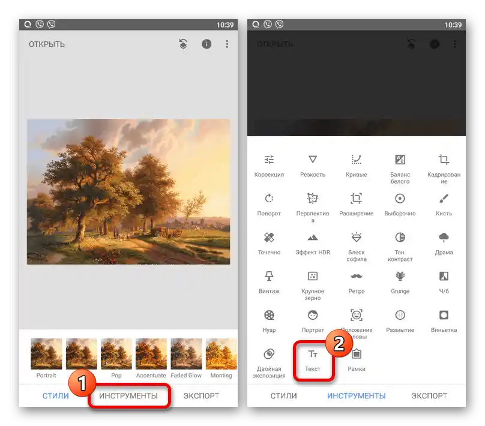Tap the landscape painting preview image

[128, 191]
